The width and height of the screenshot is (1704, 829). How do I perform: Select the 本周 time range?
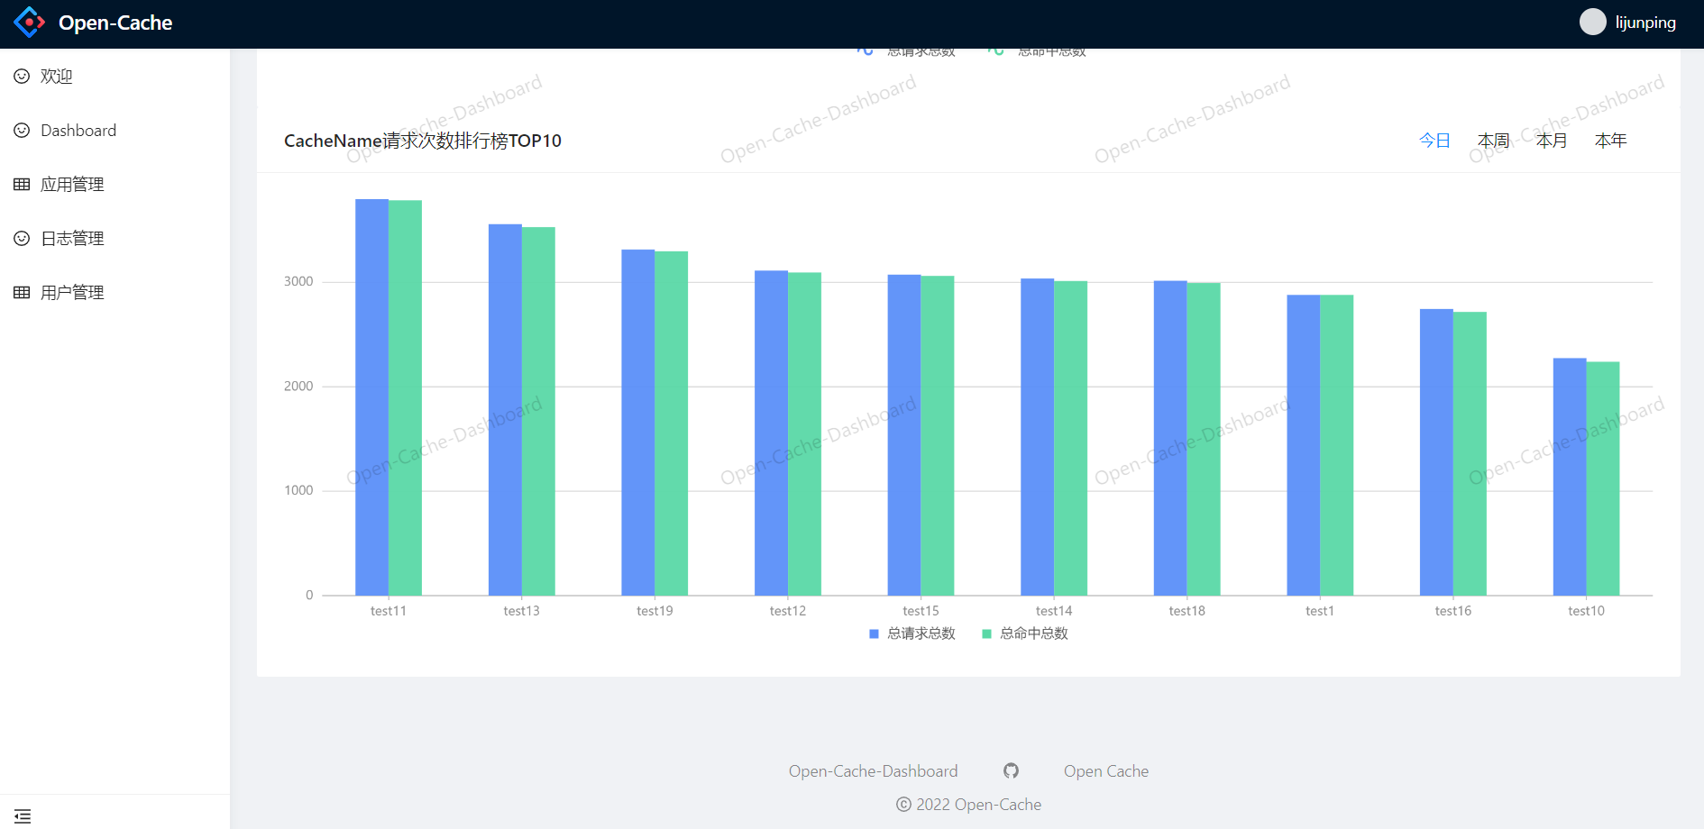pos(1493,141)
